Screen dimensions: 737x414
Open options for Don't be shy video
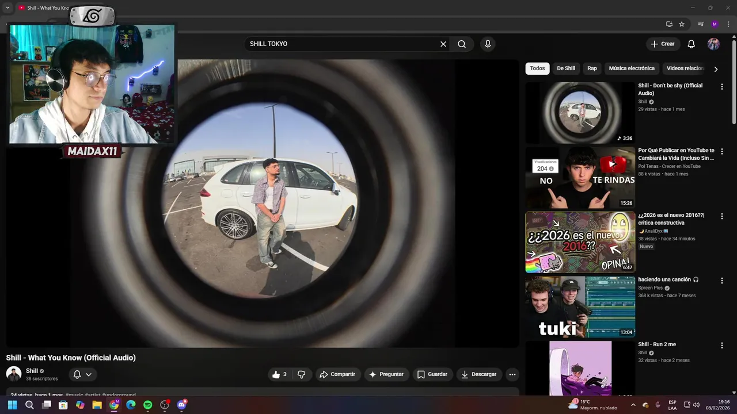click(x=722, y=87)
